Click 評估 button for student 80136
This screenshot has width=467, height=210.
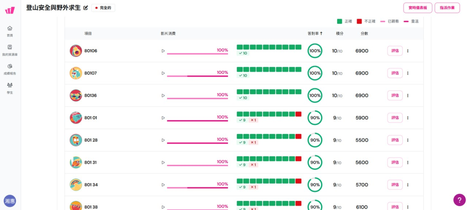395,95
